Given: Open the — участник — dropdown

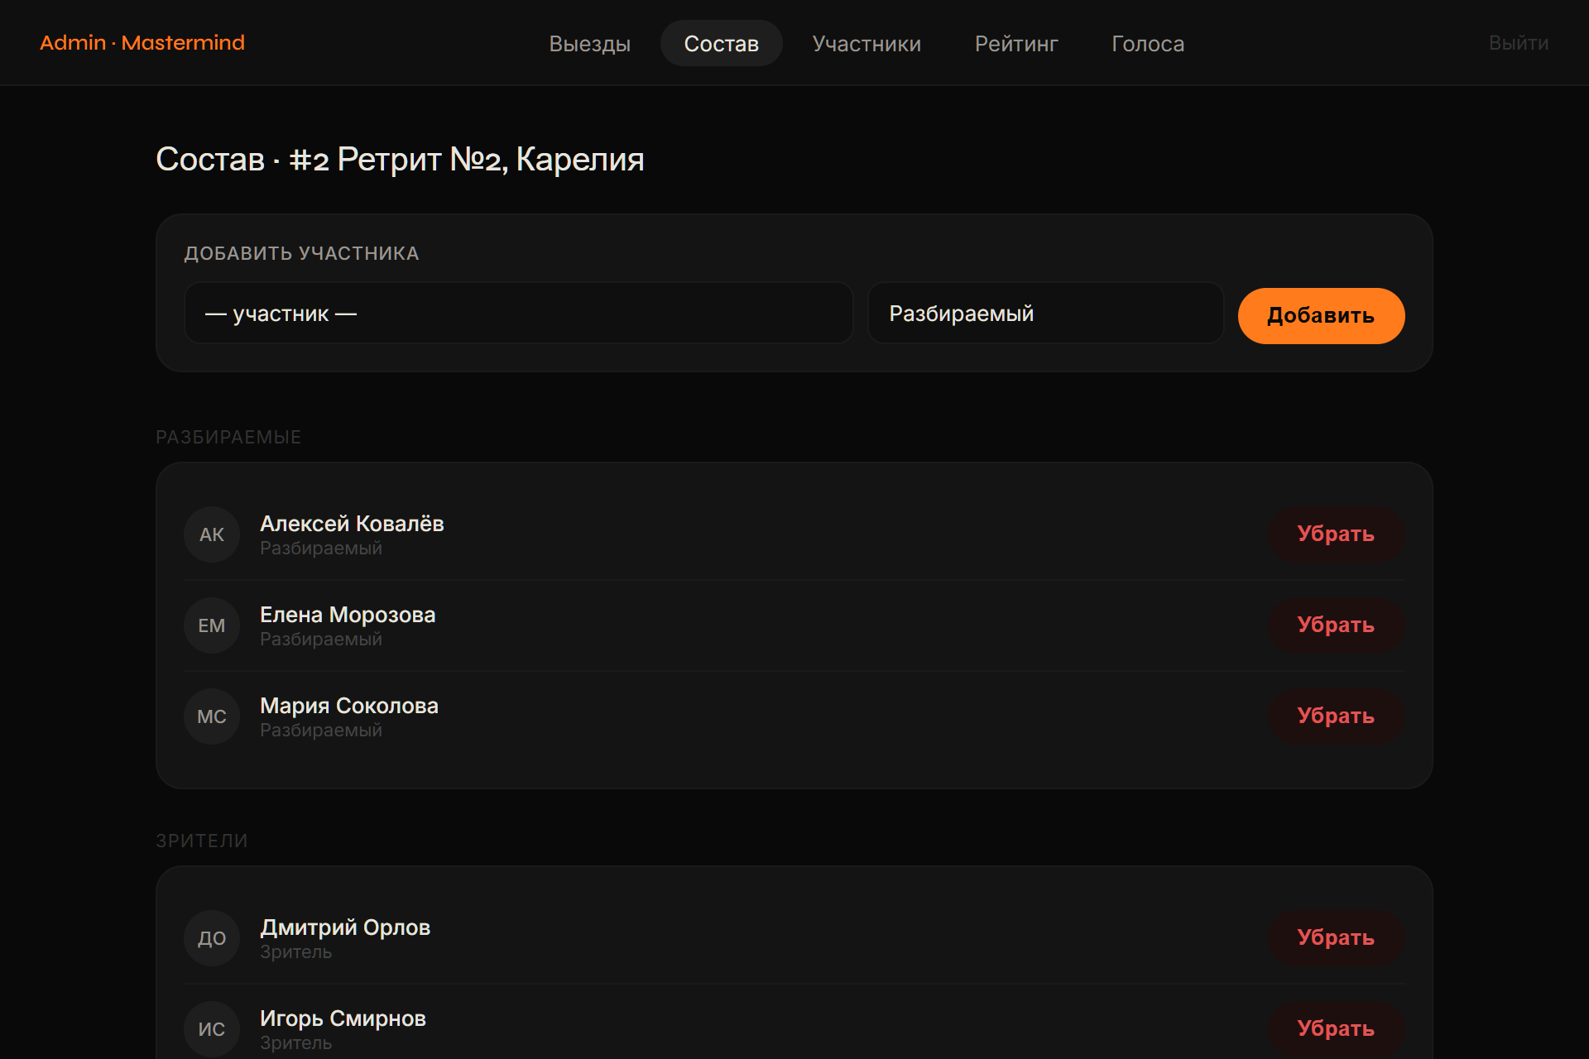Looking at the screenshot, I should click(x=518, y=314).
